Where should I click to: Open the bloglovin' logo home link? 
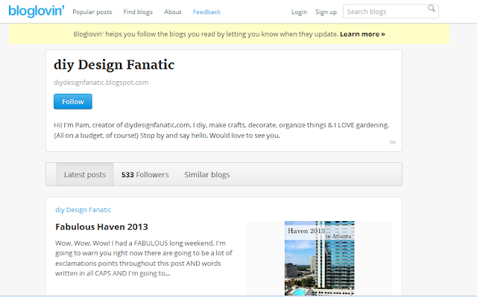pos(37,11)
